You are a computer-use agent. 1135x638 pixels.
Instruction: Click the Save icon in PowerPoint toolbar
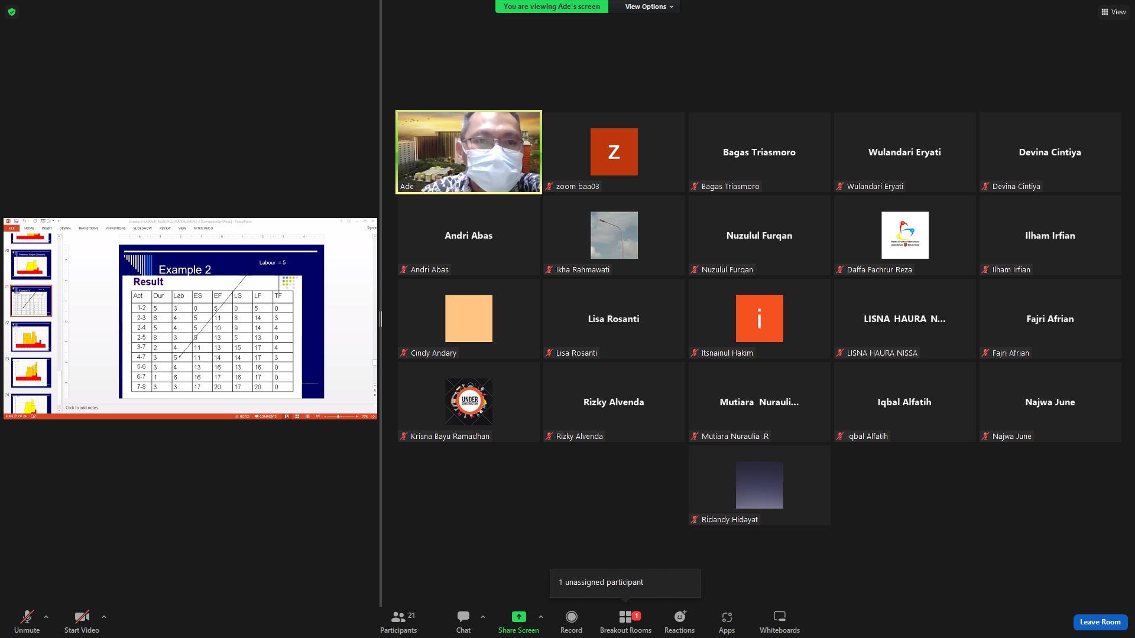coord(17,222)
